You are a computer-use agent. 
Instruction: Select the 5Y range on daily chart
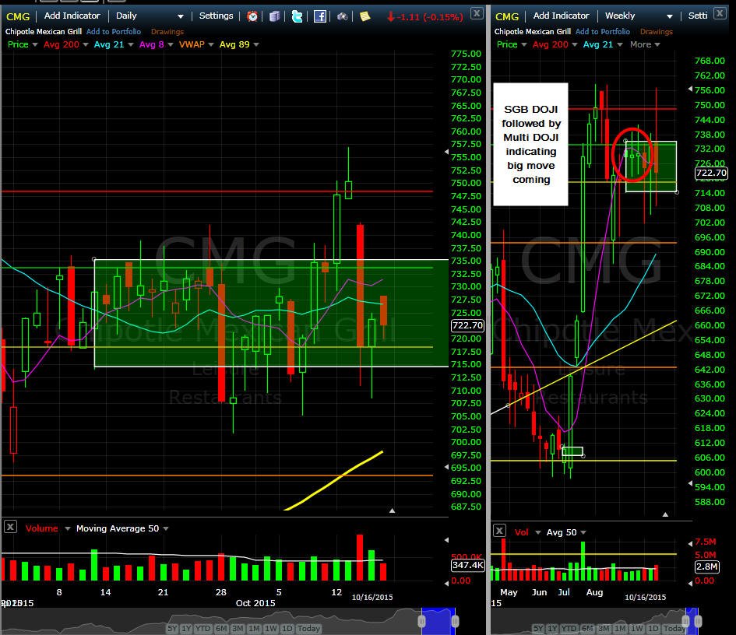click(172, 629)
